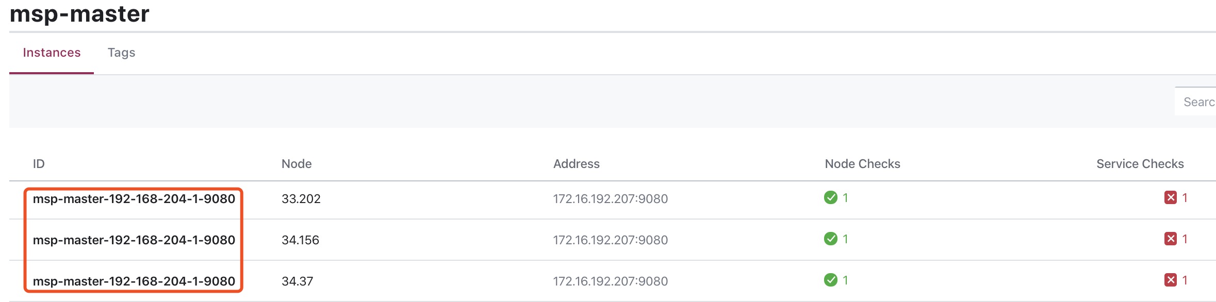Screen dimensions: 1216x302
Task: Select node name 34.156 in the table
Action: click(301, 240)
